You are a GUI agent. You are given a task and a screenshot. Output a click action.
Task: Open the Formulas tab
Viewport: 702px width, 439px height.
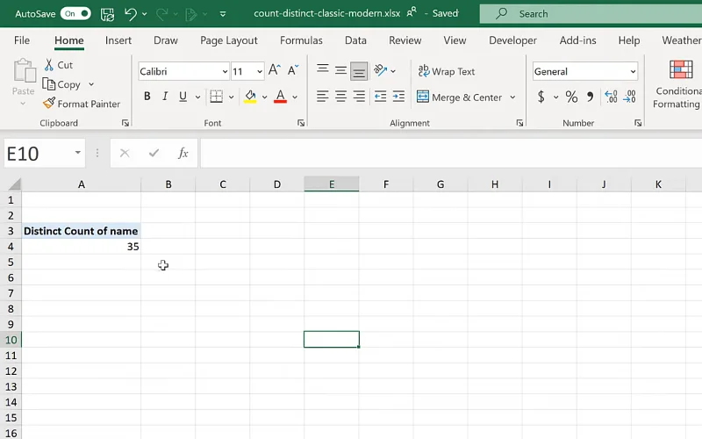(x=301, y=40)
